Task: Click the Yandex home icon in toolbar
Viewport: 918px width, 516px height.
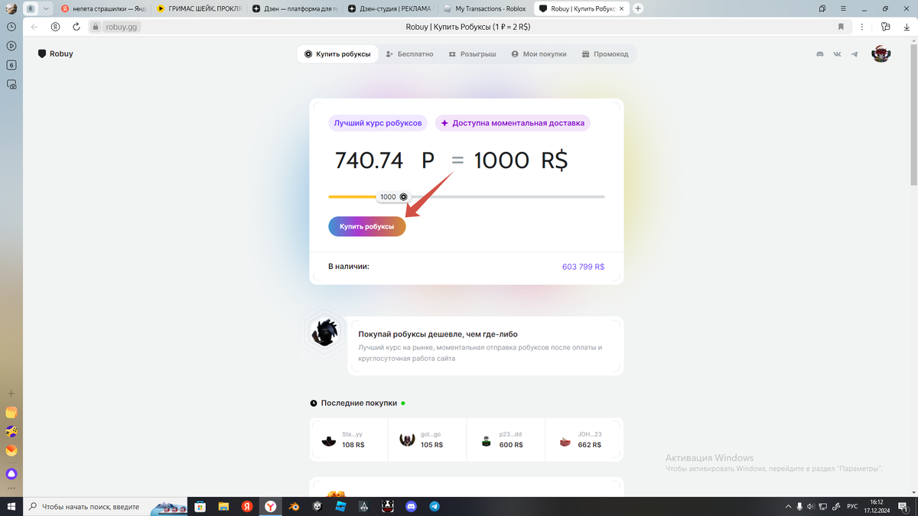Action: tap(55, 27)
